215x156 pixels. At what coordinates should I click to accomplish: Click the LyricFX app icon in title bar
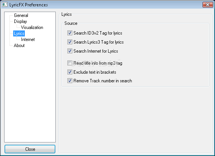pyautogui.click(x=5, y=5)
